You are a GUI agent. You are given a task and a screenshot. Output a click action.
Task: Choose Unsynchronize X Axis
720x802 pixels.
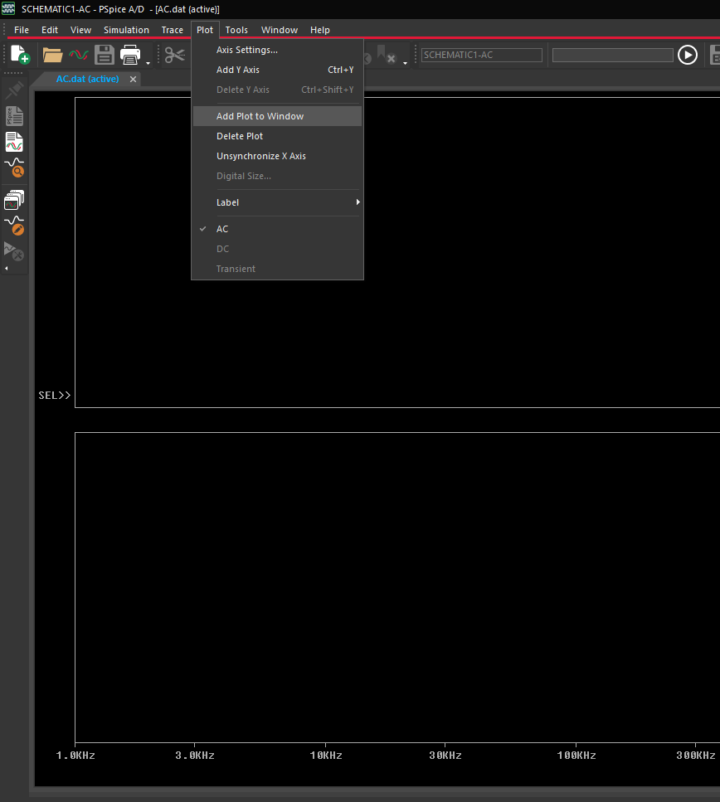(x=277, y=157)
